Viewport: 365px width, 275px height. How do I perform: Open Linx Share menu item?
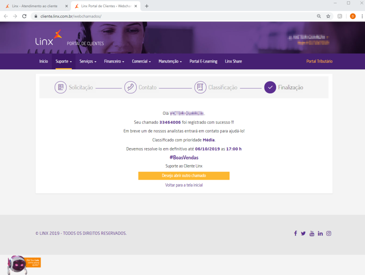point(233,61)
